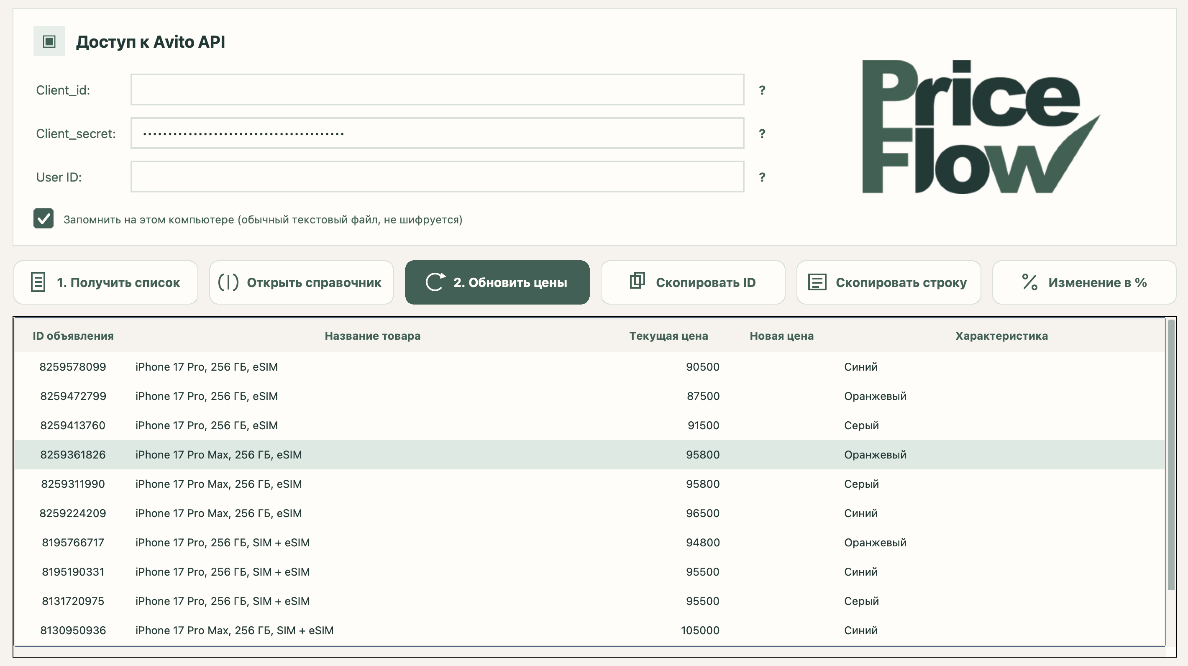
Task: Sort by 'Новая цена' column header
Action: pos(782,336)
